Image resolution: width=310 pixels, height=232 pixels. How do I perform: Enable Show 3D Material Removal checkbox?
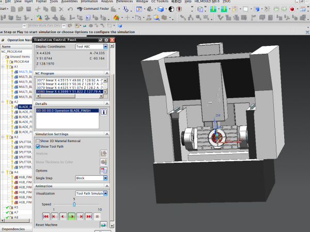click(39, 141)
